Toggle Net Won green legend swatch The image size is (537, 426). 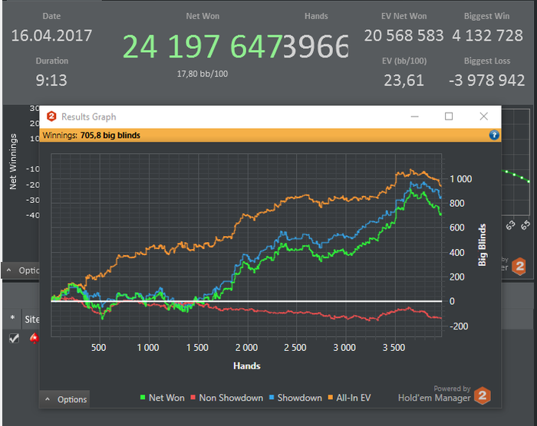(143, 397)
